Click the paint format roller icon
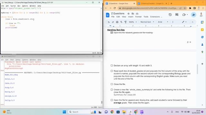 coord(126,22)
